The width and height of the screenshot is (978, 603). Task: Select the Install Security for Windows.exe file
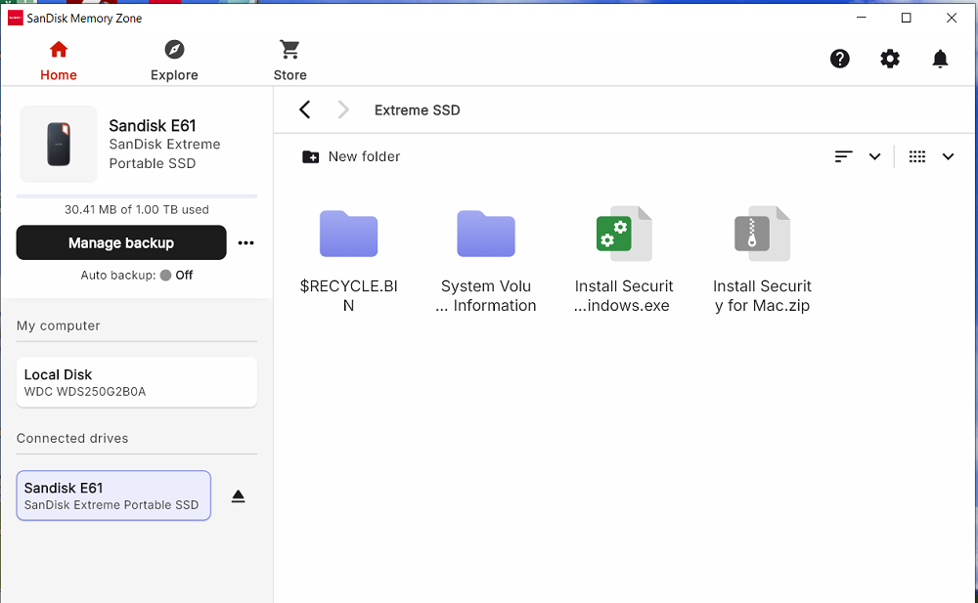pyautogui.click(x=624, y=261)
